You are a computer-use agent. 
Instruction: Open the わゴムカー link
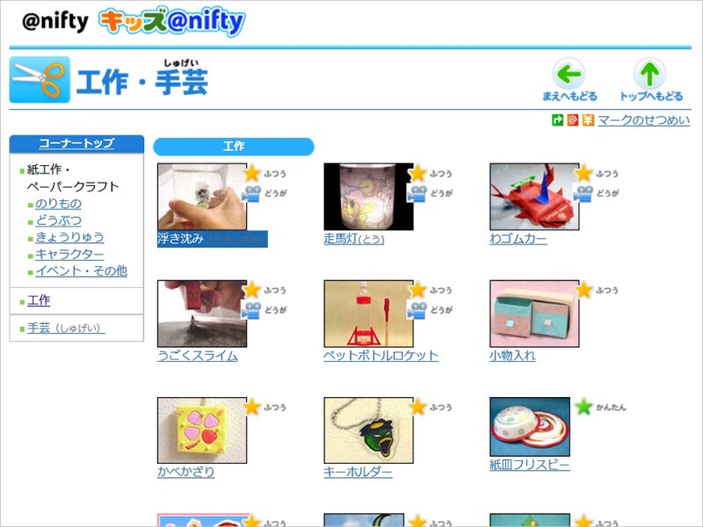coord(518,239)
